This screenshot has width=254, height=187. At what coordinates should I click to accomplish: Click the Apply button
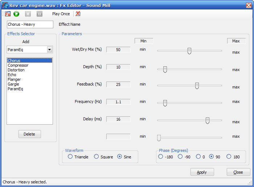click(x=202, y=172)
